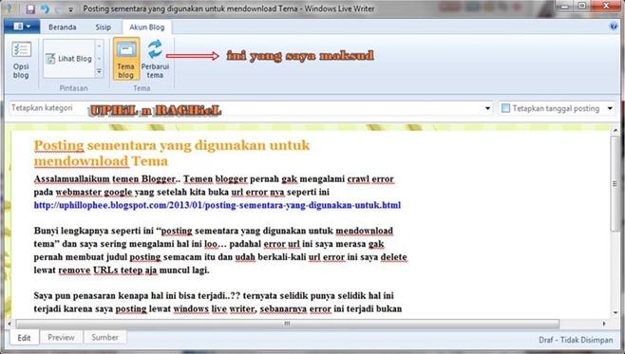Click the Tetapkan kategori input field
Image resolution: width=625 pixels, height=354 pixels.
pyautogui.click(x=251, y=108)
